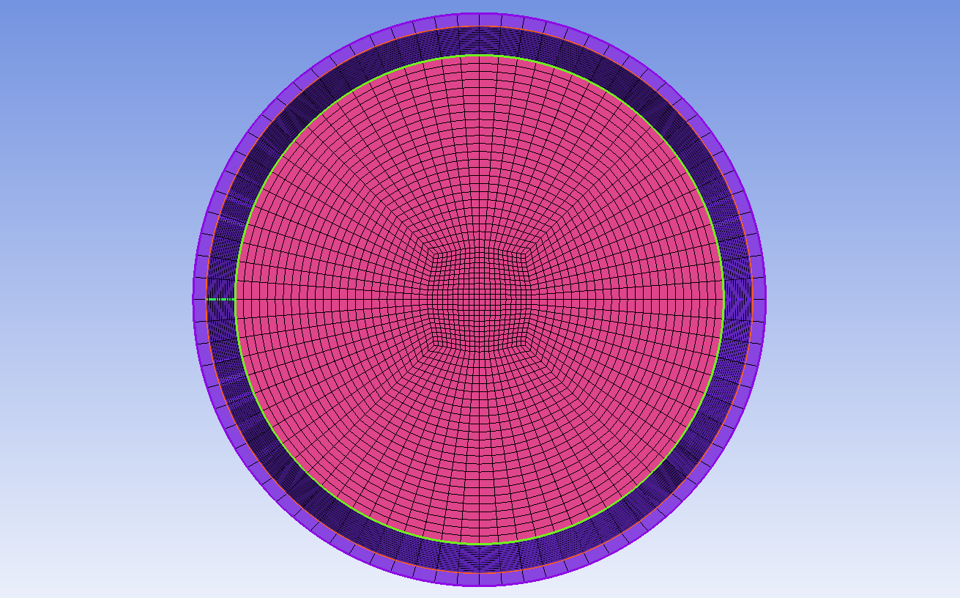
Task: Click the top-left corner of the central mesh block
Action: pos(431,254)
